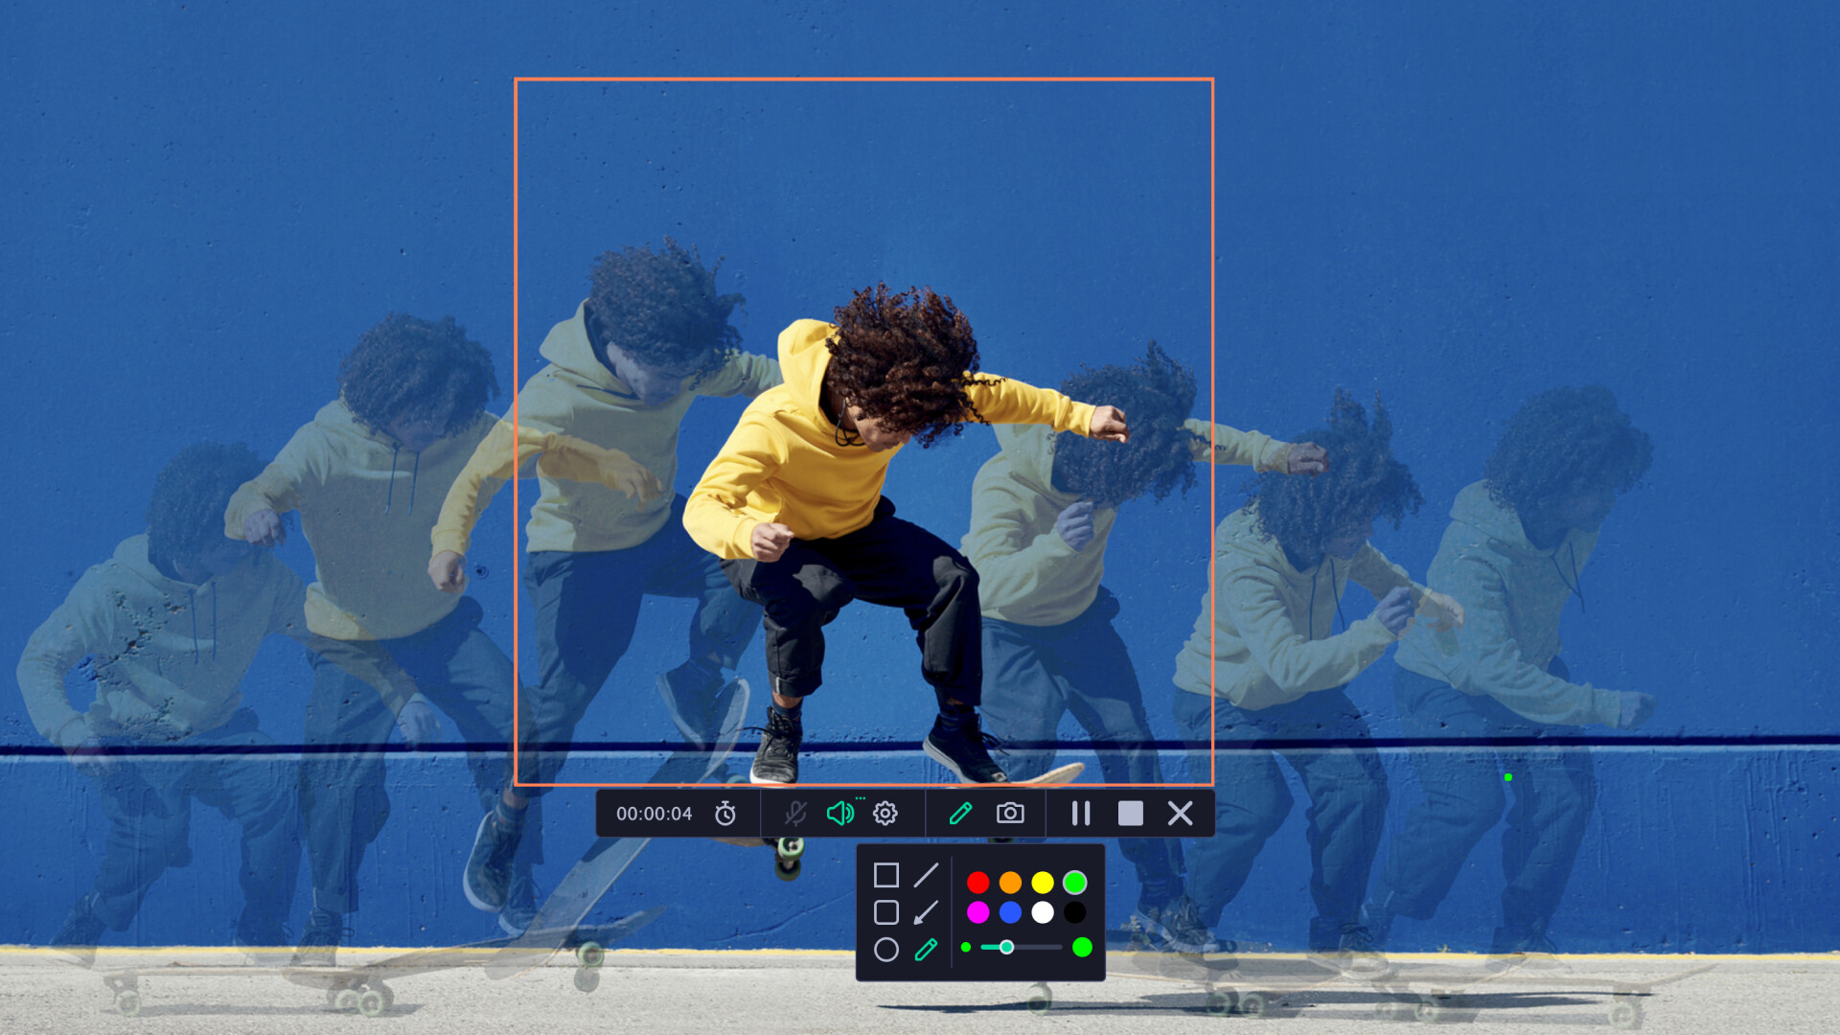Select the straight line tool
The image size is (1840, 1035).
tap(926, 875)
